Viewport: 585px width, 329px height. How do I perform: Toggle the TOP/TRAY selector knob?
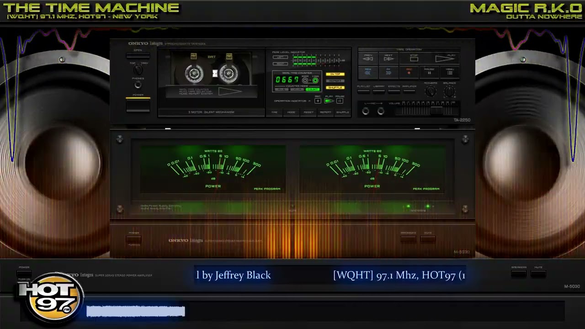[x=138, y=70]
